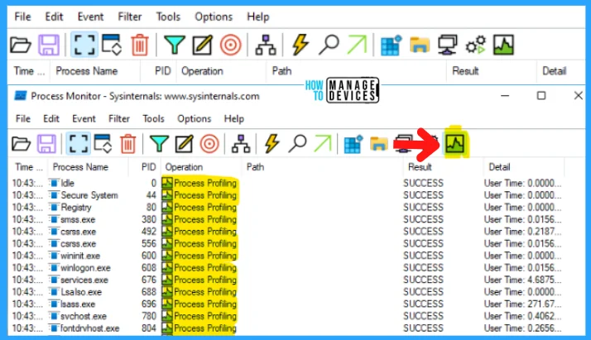
Task: Open Process Tree icon in lower window
Action: (241, 144)
